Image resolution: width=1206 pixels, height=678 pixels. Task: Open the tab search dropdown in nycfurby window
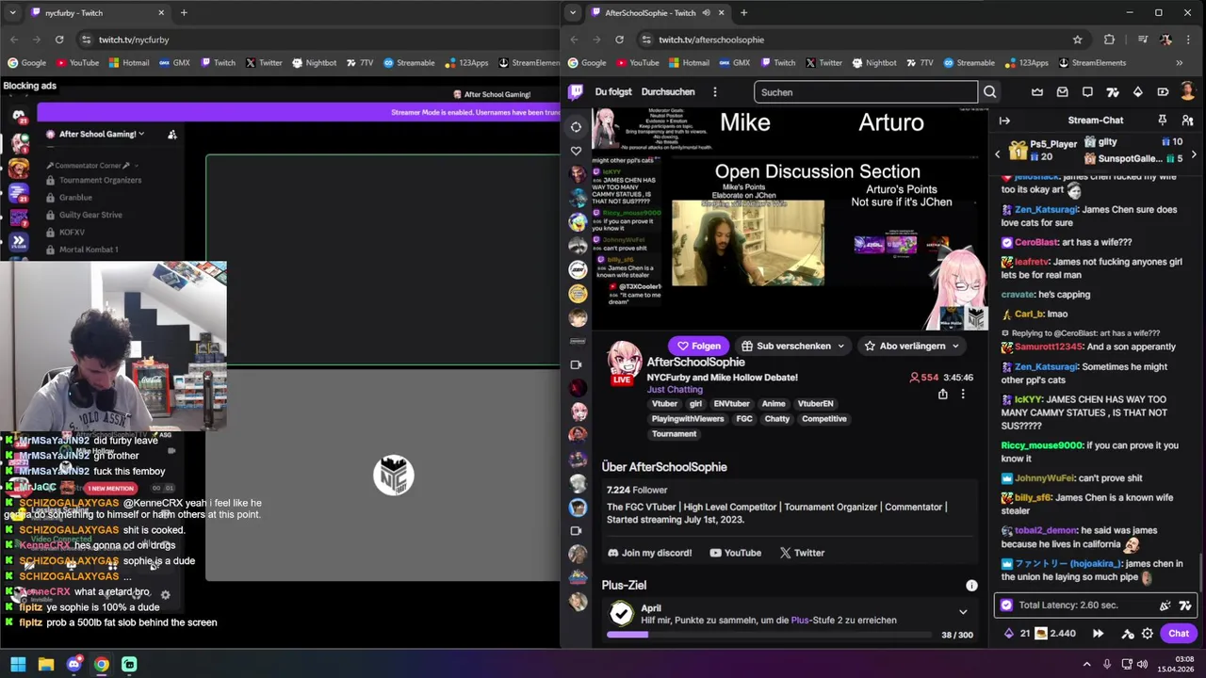pos(13,12)
